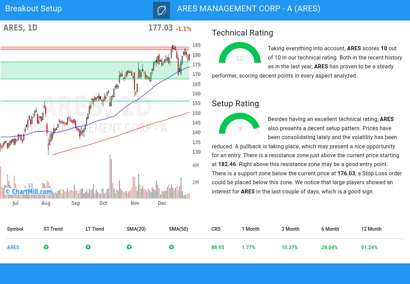Click the 1 Month value 1.77%
This screenshot has height=284, width=410.
248,247
